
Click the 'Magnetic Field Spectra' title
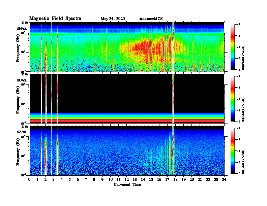click(x=55, y=19)
